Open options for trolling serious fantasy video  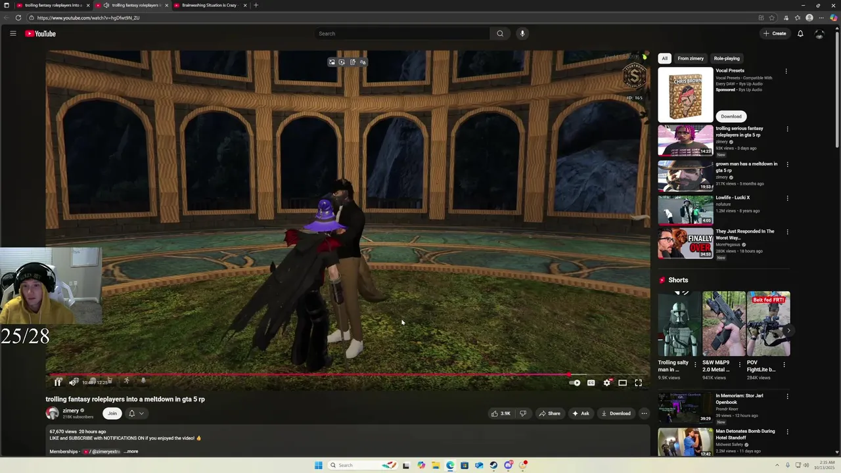[787, 129]
